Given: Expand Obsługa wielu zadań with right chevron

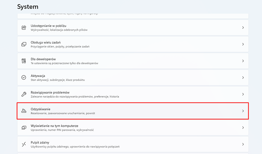Looking at the screenshot, I should click(x=243, y=44).
